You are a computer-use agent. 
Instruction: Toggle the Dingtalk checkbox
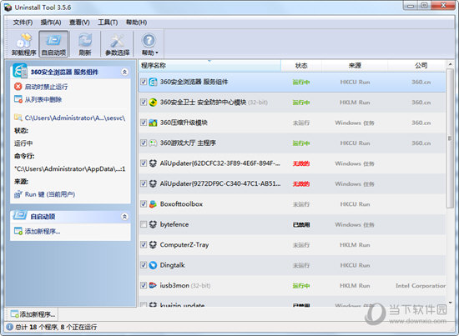144,265
